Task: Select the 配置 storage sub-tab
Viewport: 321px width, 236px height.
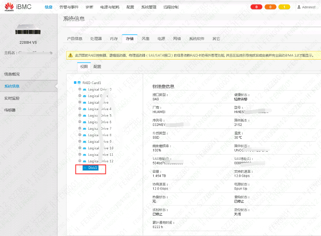Action: click(97, 67)
